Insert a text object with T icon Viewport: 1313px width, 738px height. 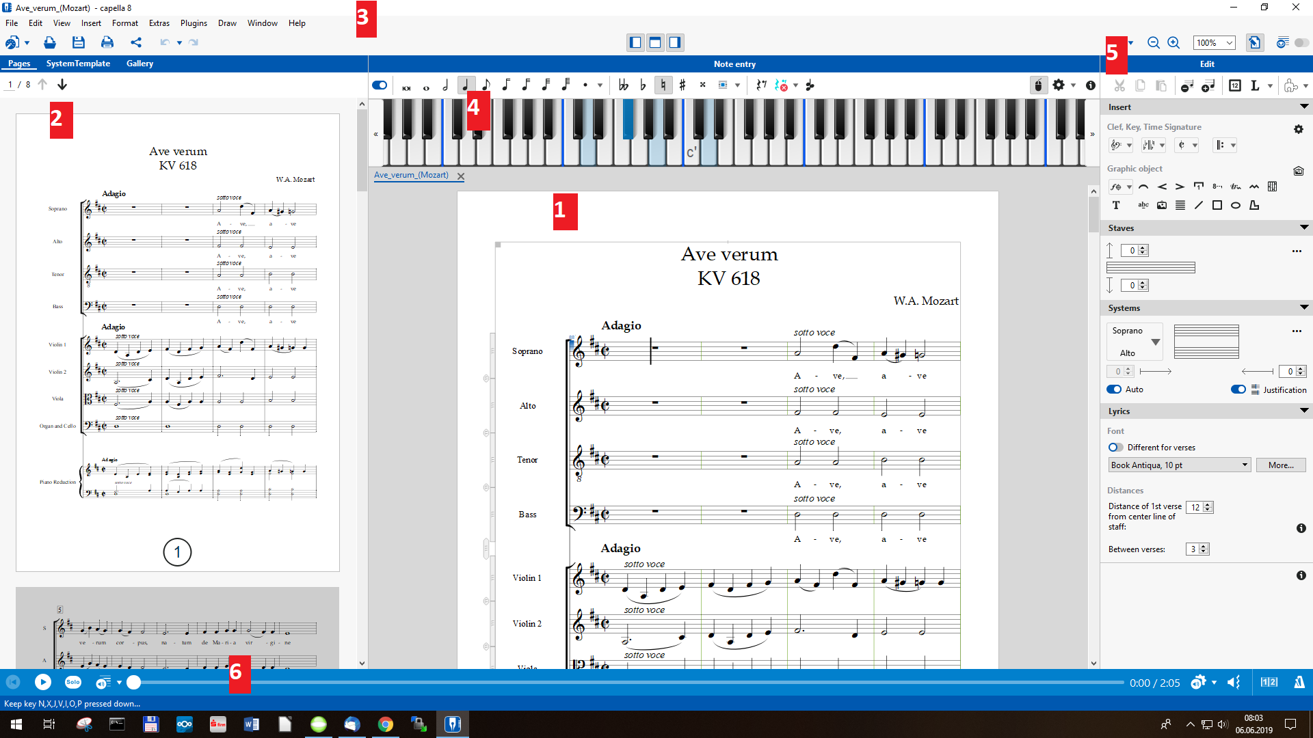point(1116,205)
